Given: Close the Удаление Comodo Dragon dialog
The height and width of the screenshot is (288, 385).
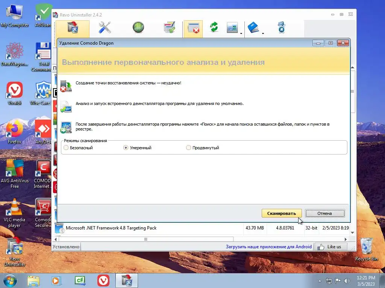Looking at the screenshot, I should tap(343, 43).
